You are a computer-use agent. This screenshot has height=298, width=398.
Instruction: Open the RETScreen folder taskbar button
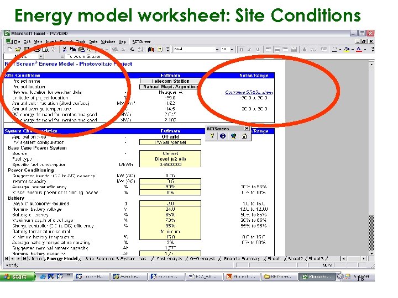pyautogui.click(x=279, y=276)
